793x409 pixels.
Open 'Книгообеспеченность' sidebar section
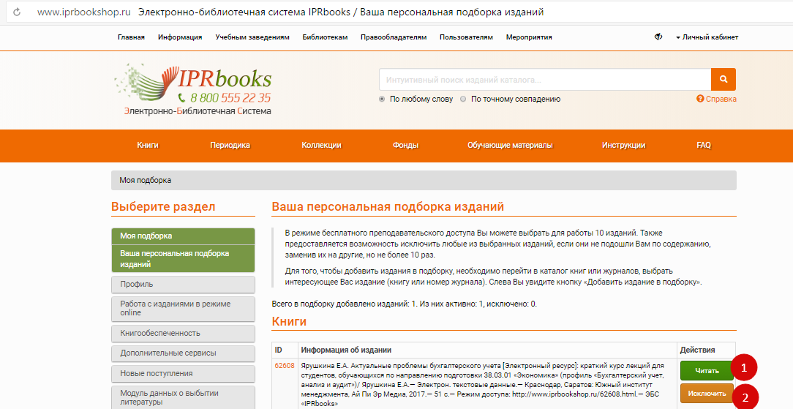[183, 333]
